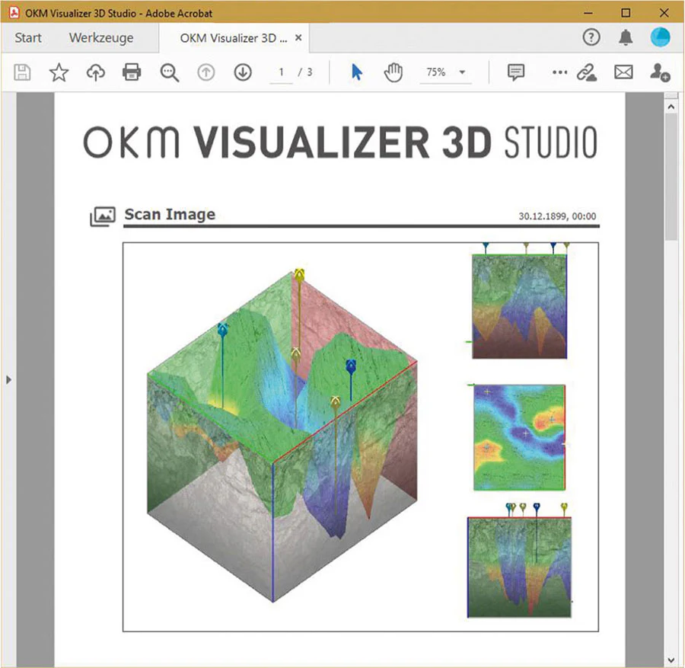Maximize the Adobe Acrobat window
This screenshot has width=685, height=668.
(626, 13)
